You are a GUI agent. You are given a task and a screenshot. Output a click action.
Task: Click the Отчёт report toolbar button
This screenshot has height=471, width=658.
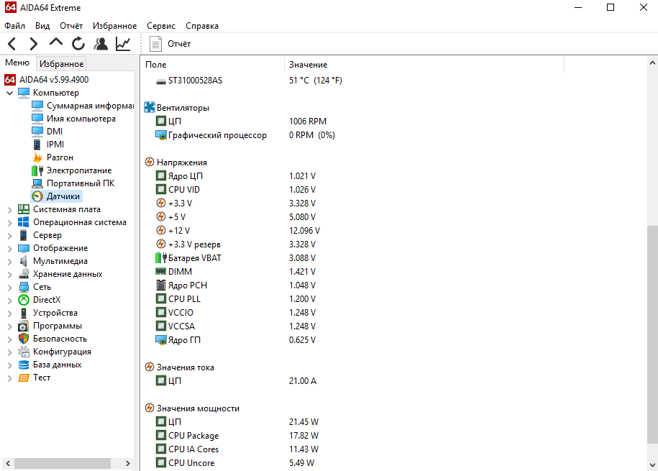coord(170,44)
